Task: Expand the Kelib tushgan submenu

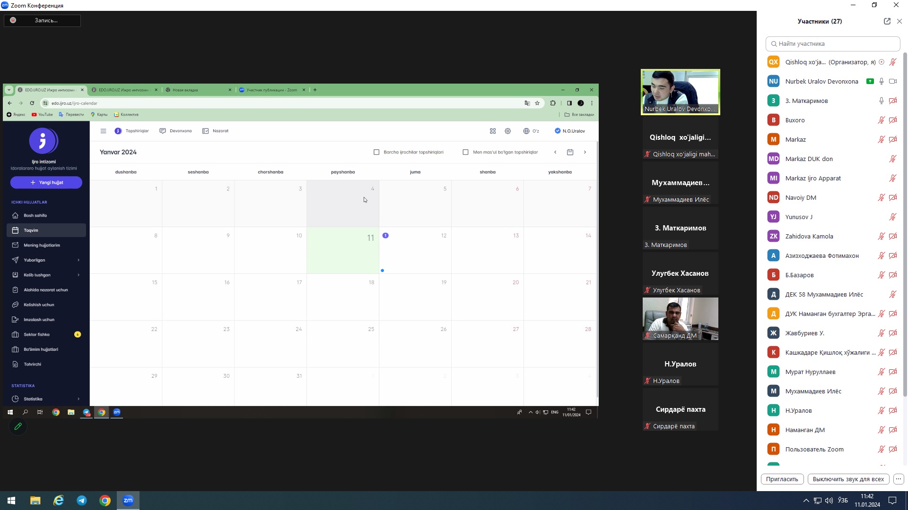Action: pos(79,275)
